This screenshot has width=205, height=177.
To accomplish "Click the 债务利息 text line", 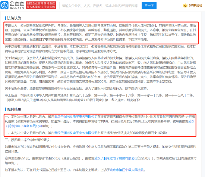I will 12,152.
